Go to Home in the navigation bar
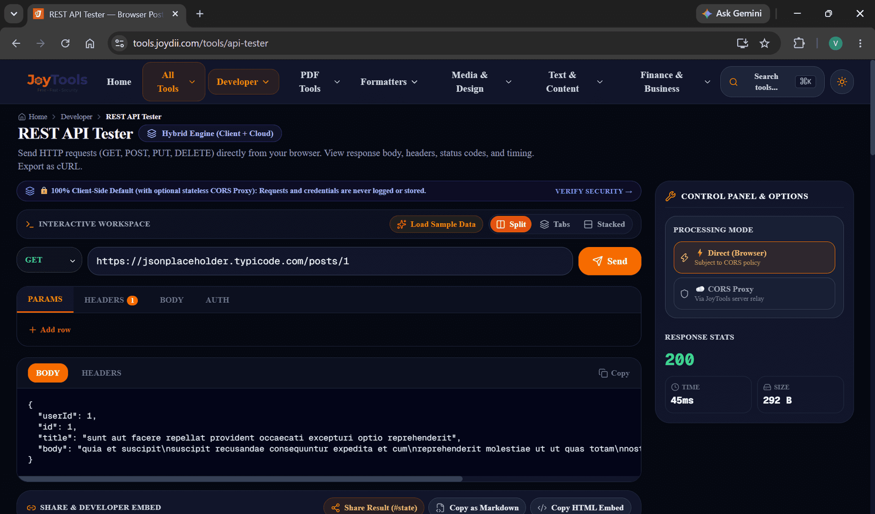Screen dimensions: 875x514 pyautogui.click(x=119, y=82)
